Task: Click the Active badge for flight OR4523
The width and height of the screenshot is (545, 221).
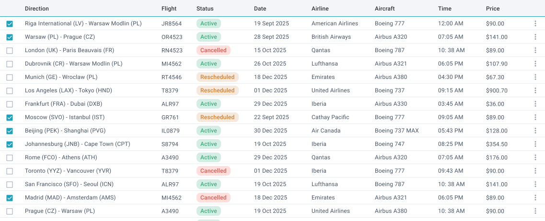Action: click(x=209, y=37)
